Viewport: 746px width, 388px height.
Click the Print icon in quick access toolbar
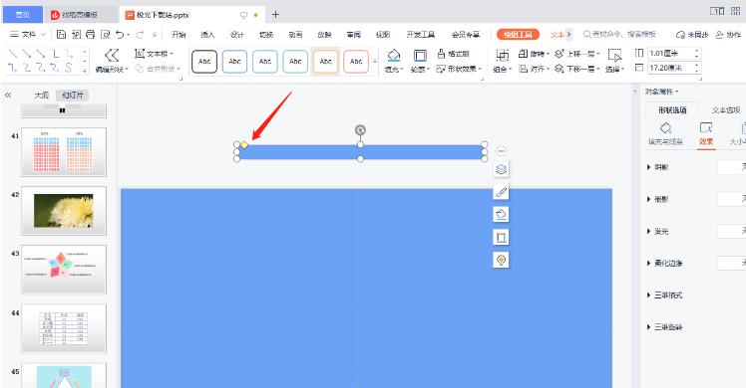[x=91, y=34]
